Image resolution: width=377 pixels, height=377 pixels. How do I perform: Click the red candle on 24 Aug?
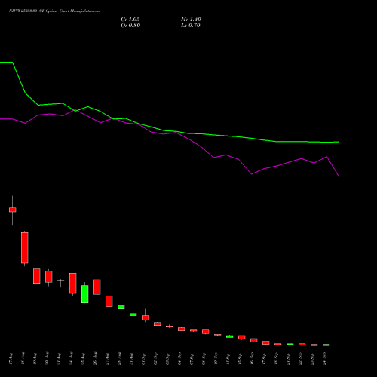73,283
